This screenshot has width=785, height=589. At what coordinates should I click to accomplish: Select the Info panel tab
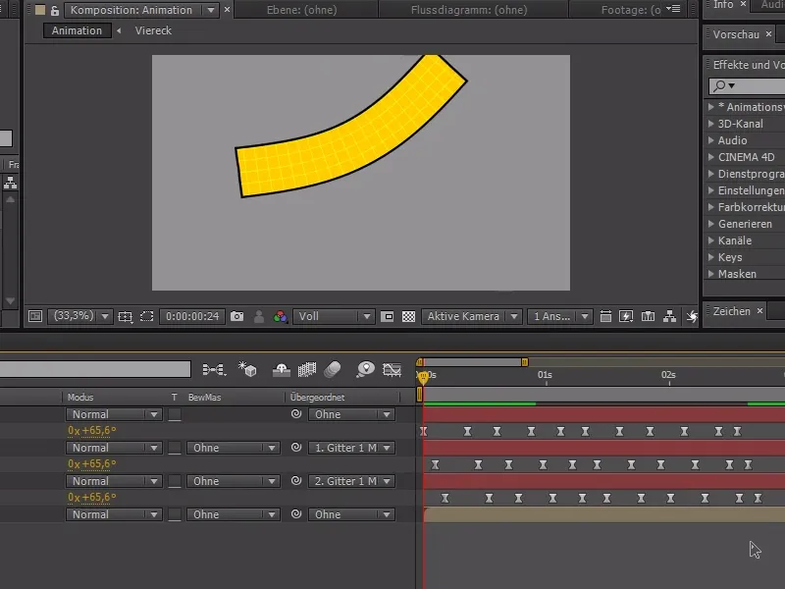(x=723, y=5)
